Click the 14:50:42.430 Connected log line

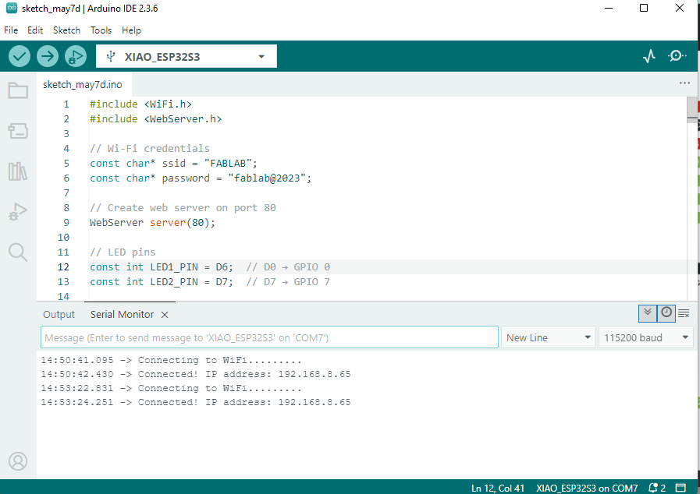(196, 374)
